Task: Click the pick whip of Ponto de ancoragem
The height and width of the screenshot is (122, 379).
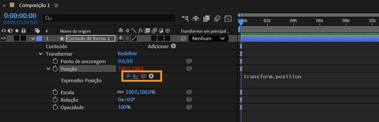Action: coord(189,61)
